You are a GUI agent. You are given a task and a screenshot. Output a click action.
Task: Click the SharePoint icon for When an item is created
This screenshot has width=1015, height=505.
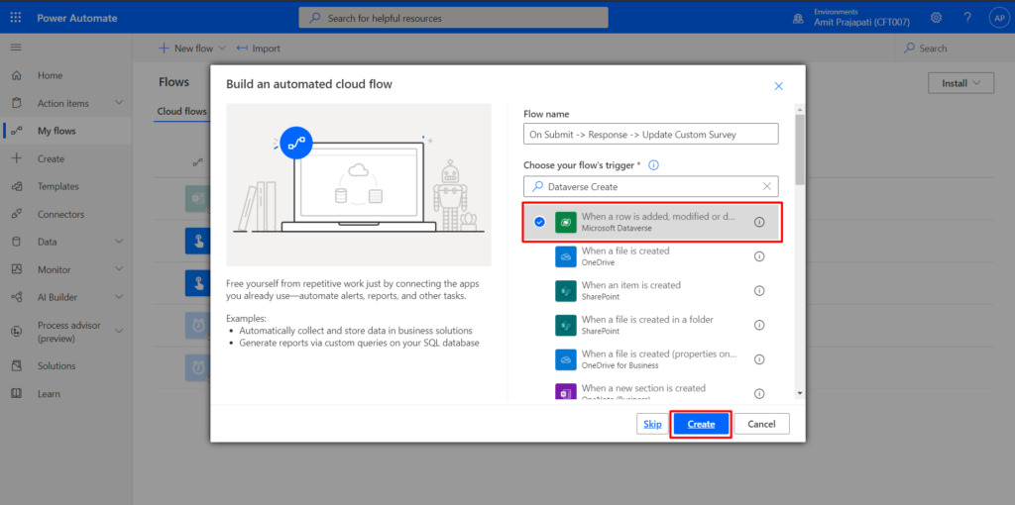[566, 291]
